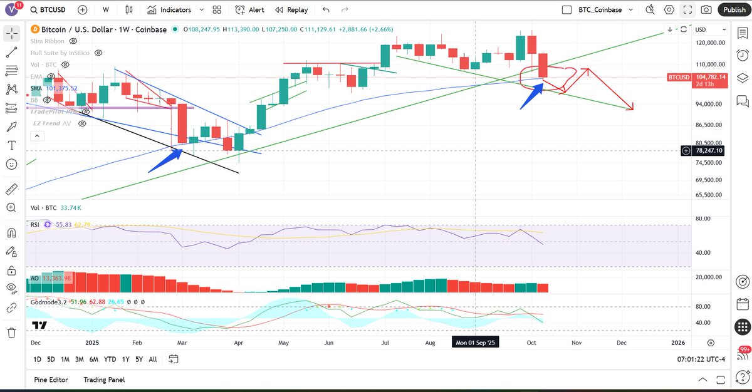
Task: Take a chart snapshot with camera icon
Action: pos(706,10)
